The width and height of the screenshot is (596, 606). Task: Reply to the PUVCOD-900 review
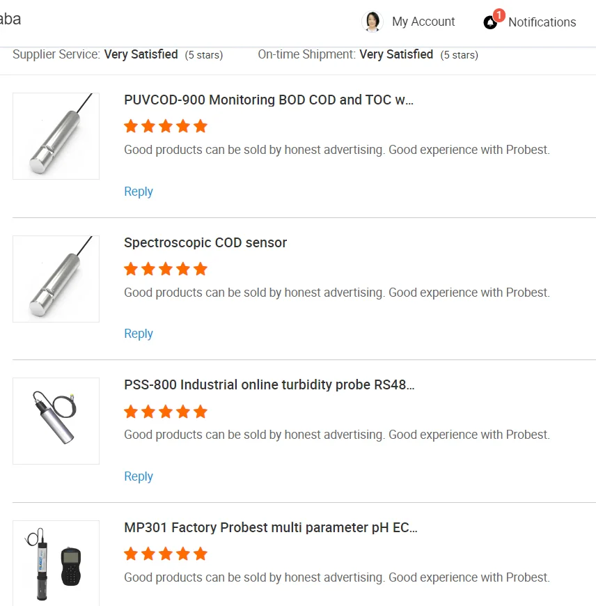[x=139, y=192]
